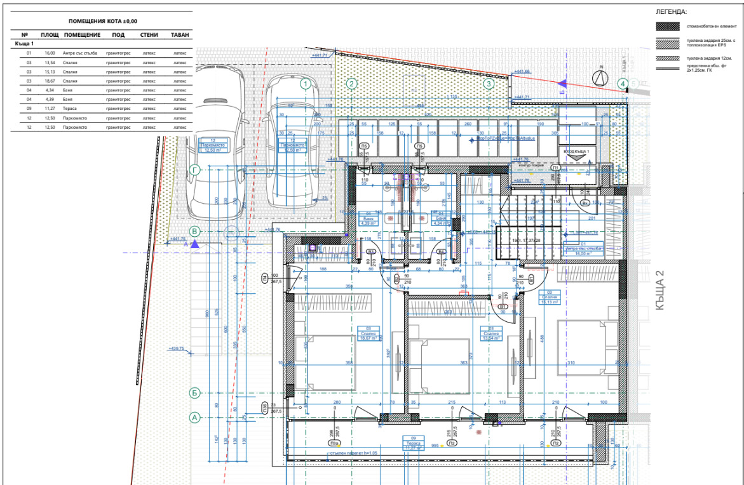Viewport: 744px width, 485px height.
Task: Click the 25 cm brick masonry legend swatch
Action: point(669,43)
